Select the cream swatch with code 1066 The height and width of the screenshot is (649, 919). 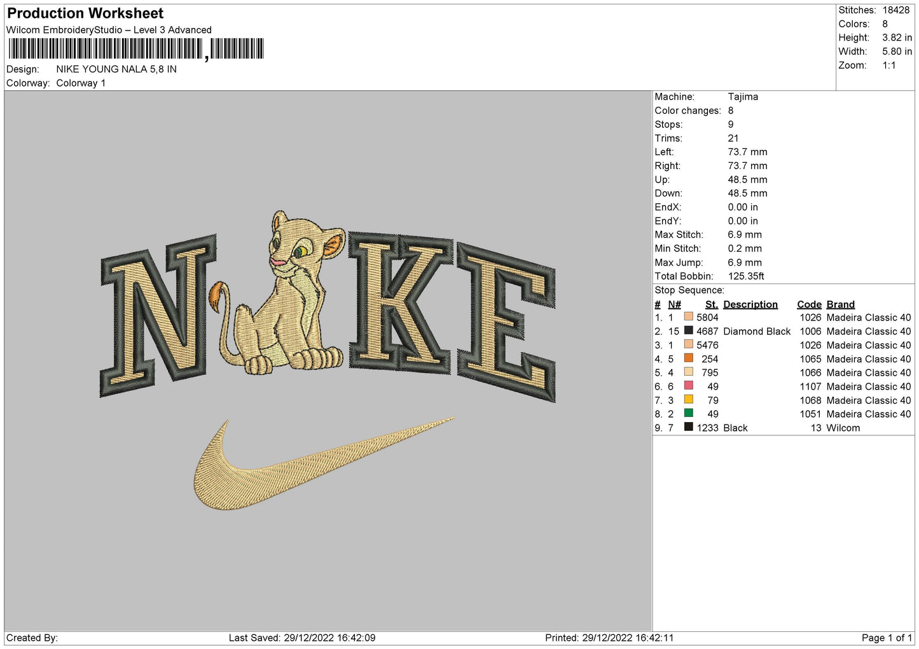688,372
